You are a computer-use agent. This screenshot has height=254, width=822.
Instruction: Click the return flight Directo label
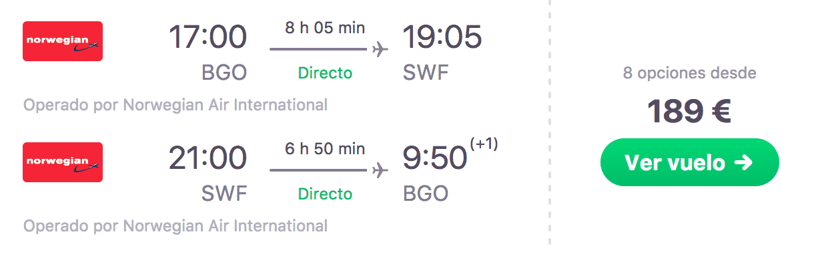(x=325, y=193)
